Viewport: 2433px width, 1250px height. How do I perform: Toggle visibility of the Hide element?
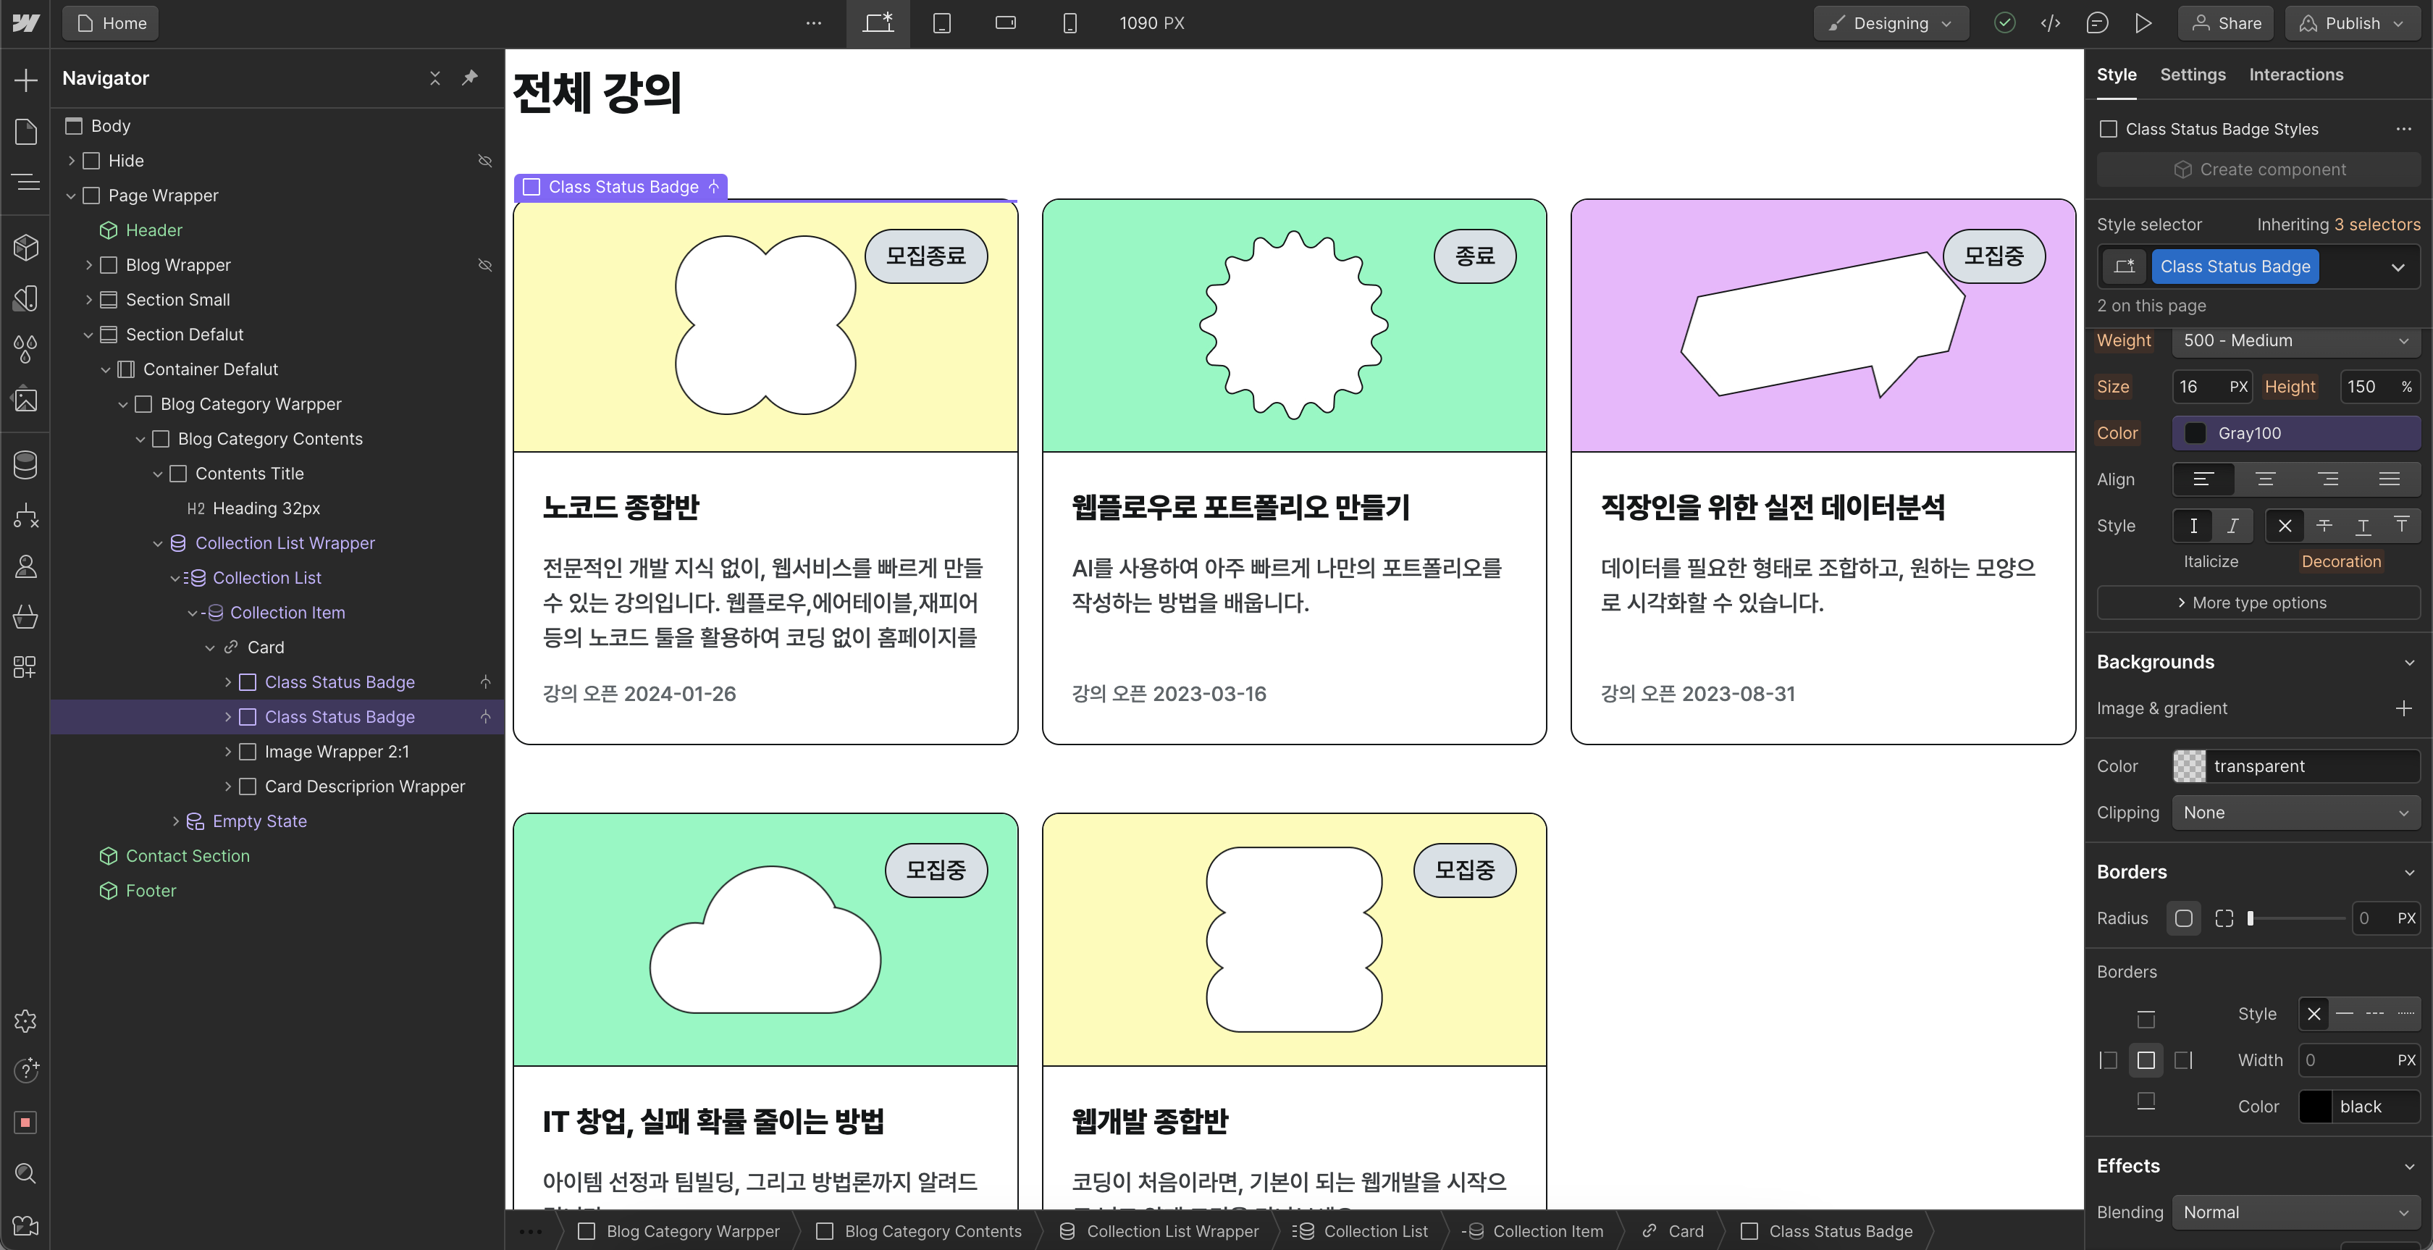(x=484, y=161)
